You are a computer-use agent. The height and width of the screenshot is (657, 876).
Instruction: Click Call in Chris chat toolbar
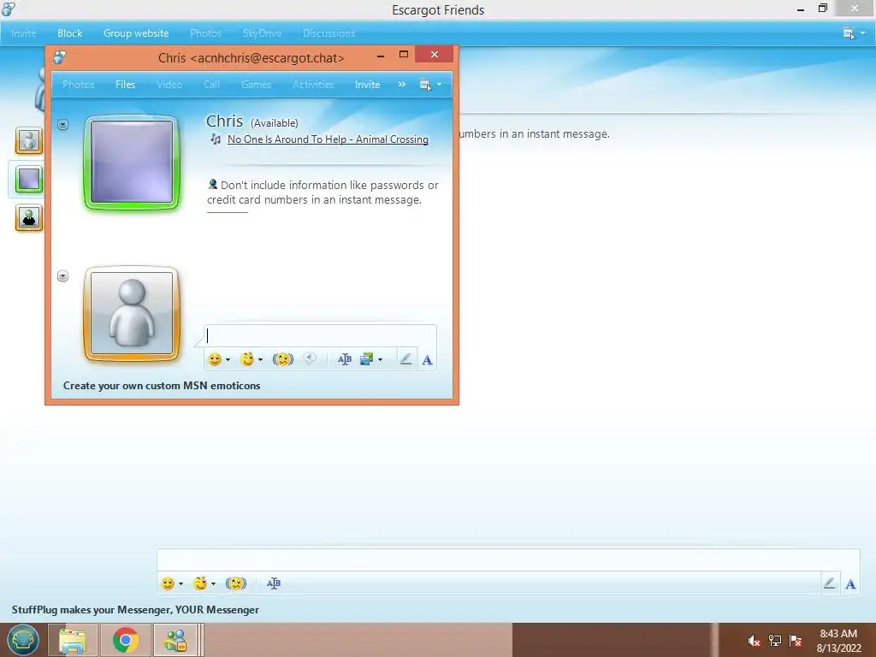pos(211,85)
